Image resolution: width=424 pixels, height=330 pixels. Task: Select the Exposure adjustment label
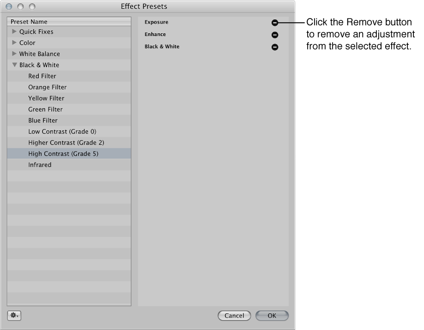pos(156,22)
